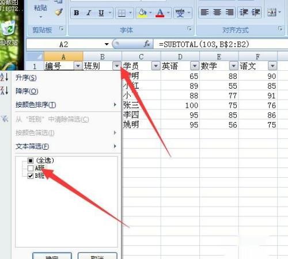Click the phonetic guide wén icon
This screenshot has width=288, height=259.
pos(180,13)
